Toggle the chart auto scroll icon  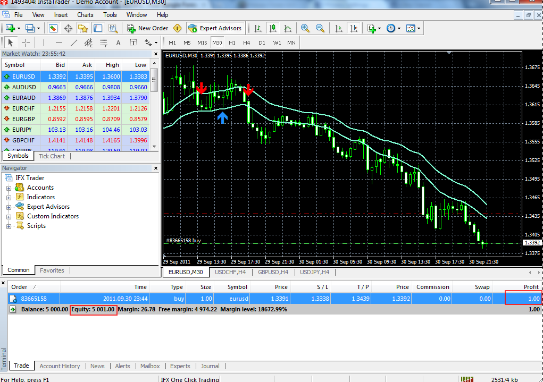(x=339, y=28)
